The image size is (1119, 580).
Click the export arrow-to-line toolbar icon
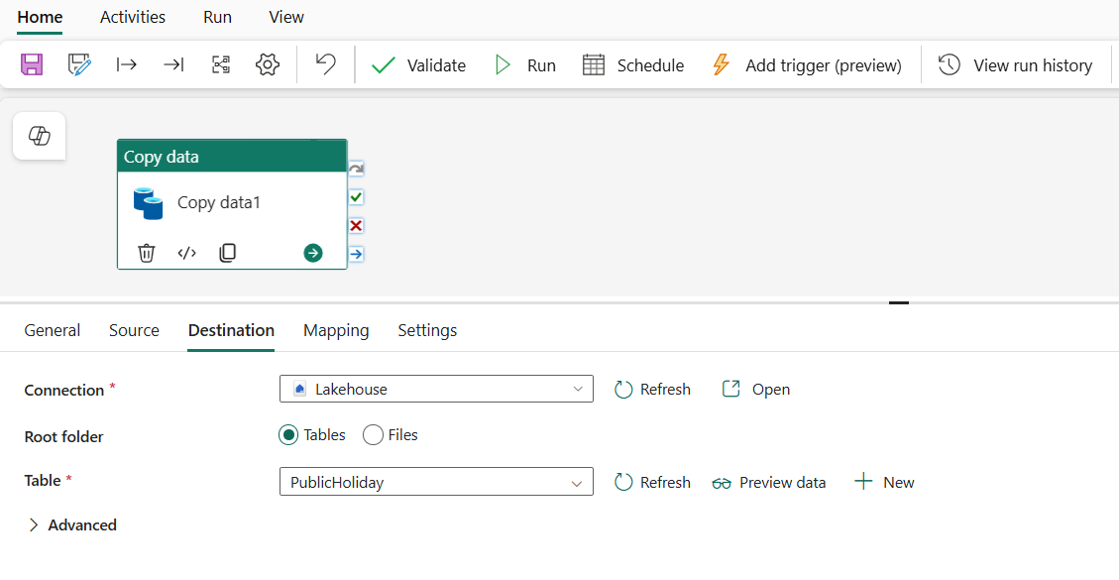point(173,65)
